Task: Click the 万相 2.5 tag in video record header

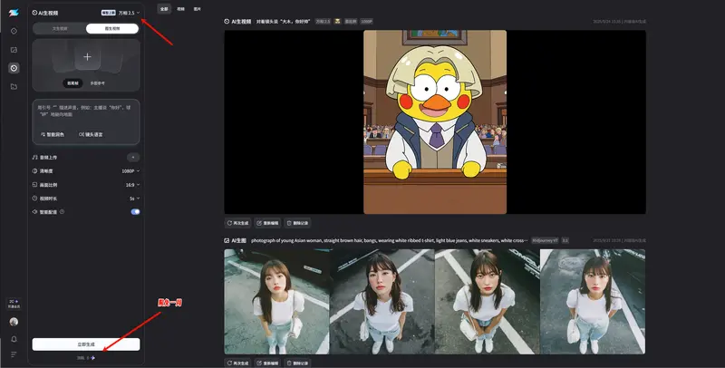Action: (323, 21)
